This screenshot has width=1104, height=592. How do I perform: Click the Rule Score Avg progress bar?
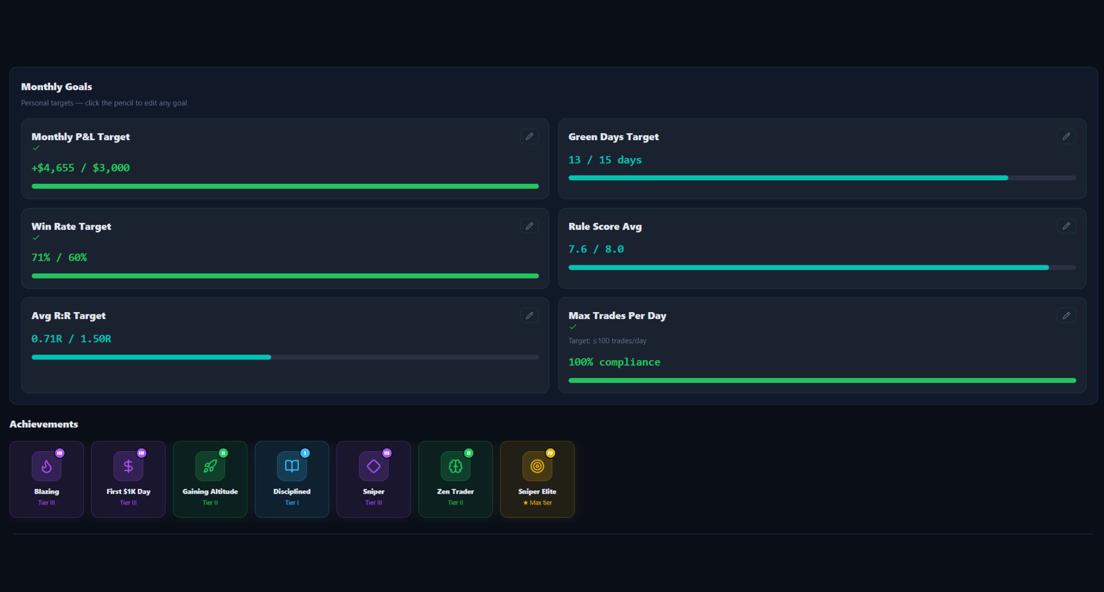coord(822,268)
